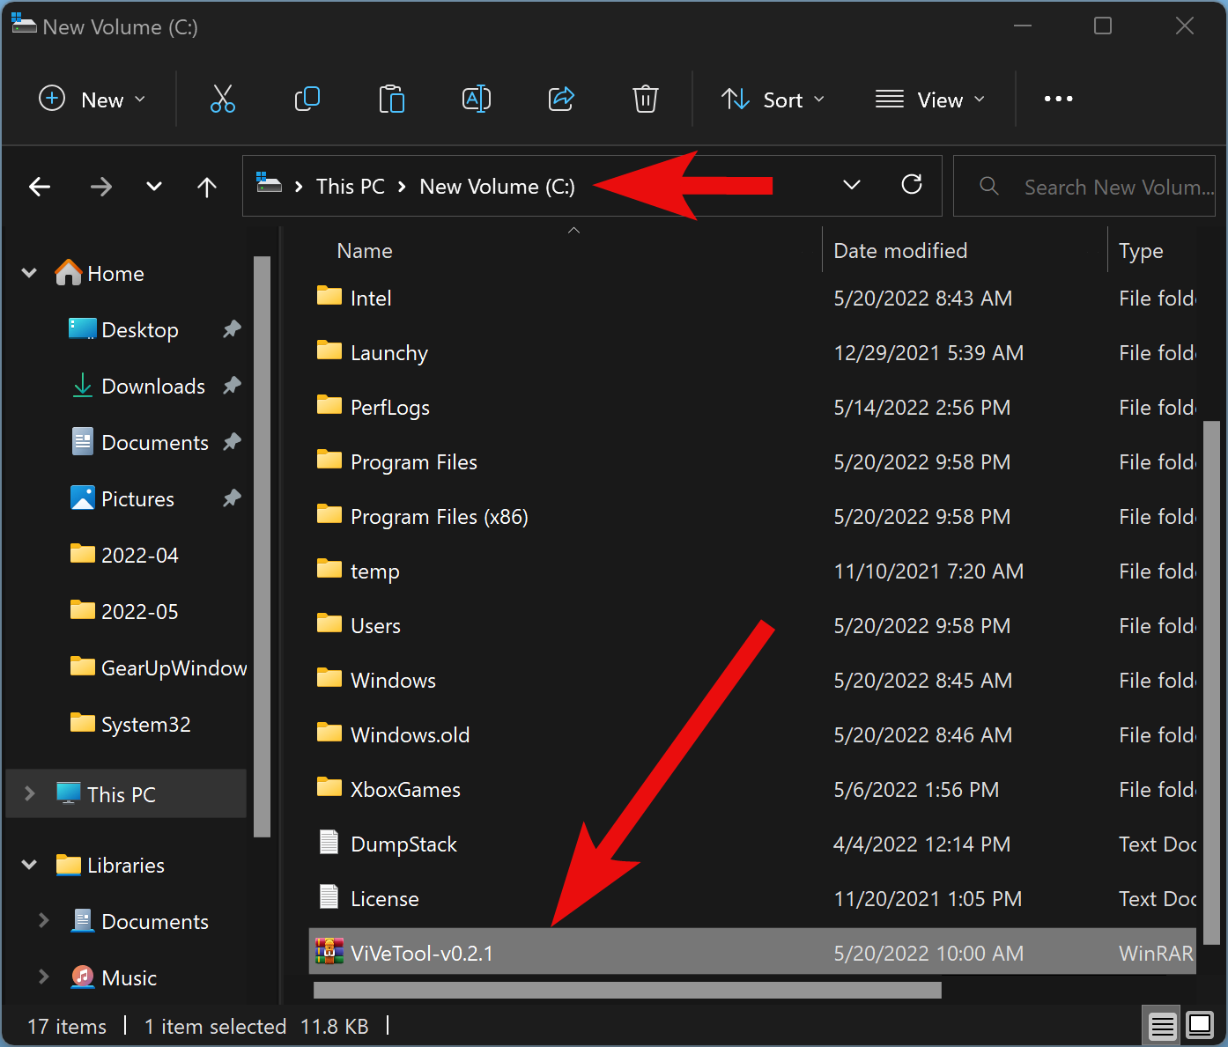Expand the Music library node

coord(43,977)
